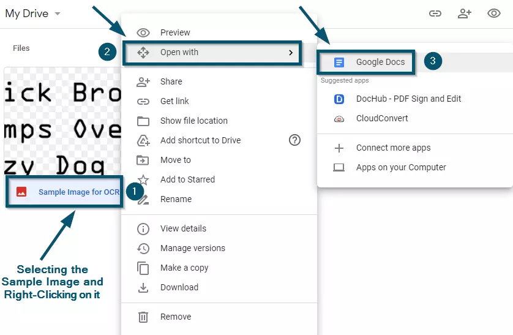Click the View details info icon

click(x=143, y=228)
